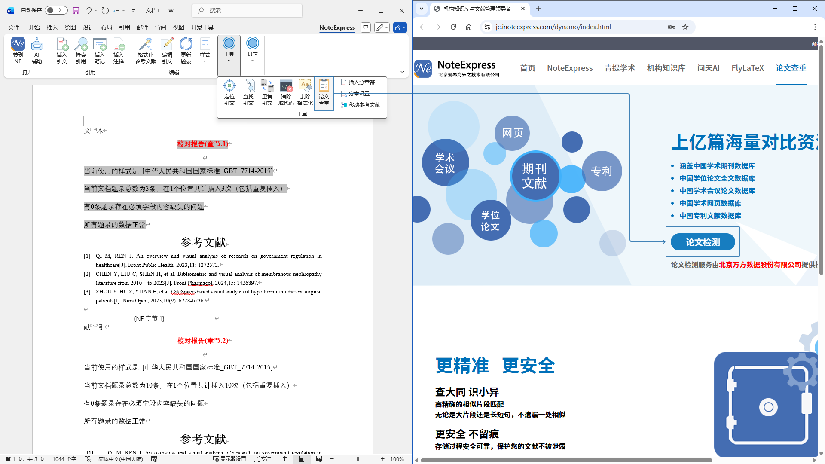Go to 首页 on the NoteExpress website

coord(528,68)
